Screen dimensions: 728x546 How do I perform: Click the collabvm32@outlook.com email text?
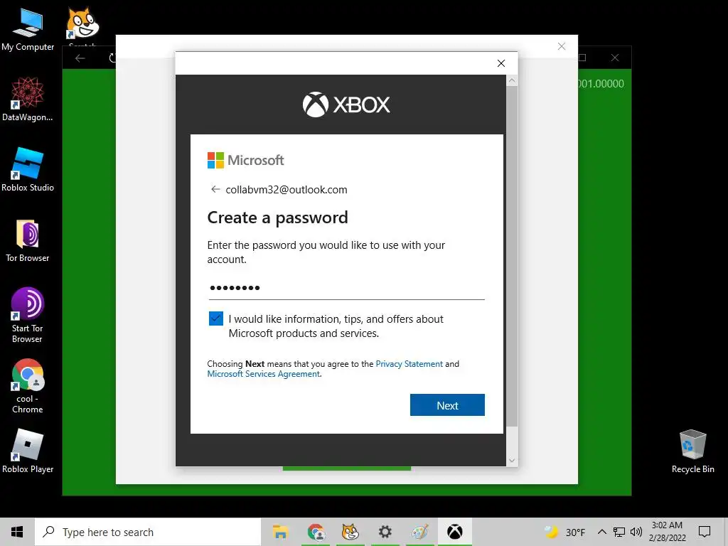click(287, 189)
